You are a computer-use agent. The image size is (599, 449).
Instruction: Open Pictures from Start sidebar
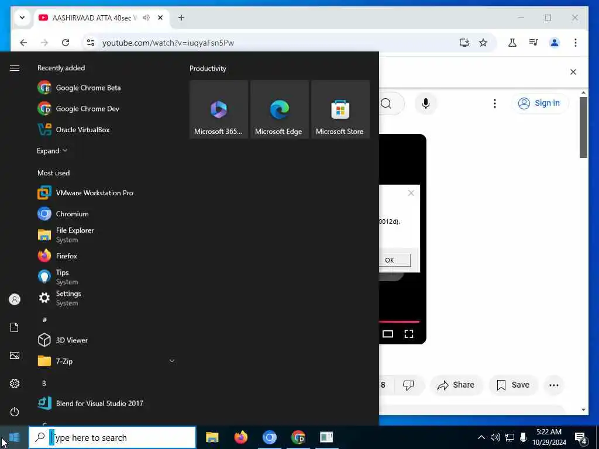pos(15,355)
